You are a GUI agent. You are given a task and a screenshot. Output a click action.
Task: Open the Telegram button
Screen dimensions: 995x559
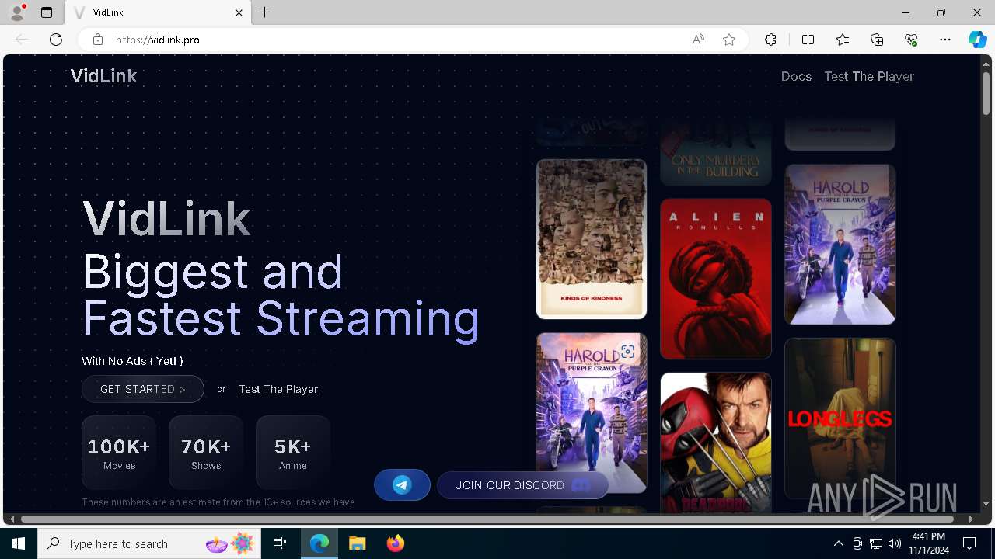click(402, 485)
